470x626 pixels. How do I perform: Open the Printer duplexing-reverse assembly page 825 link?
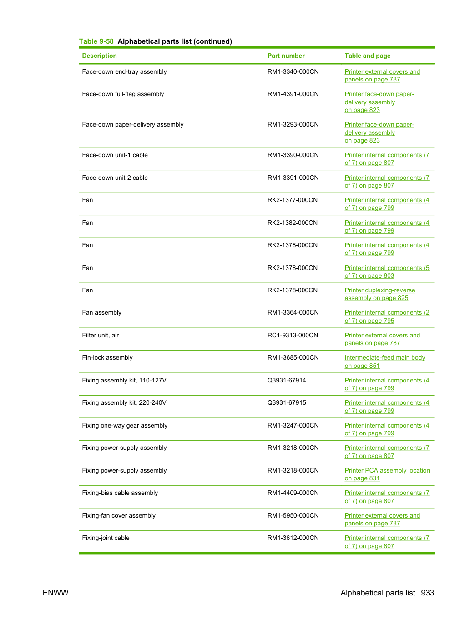click(x=379, y=294)
